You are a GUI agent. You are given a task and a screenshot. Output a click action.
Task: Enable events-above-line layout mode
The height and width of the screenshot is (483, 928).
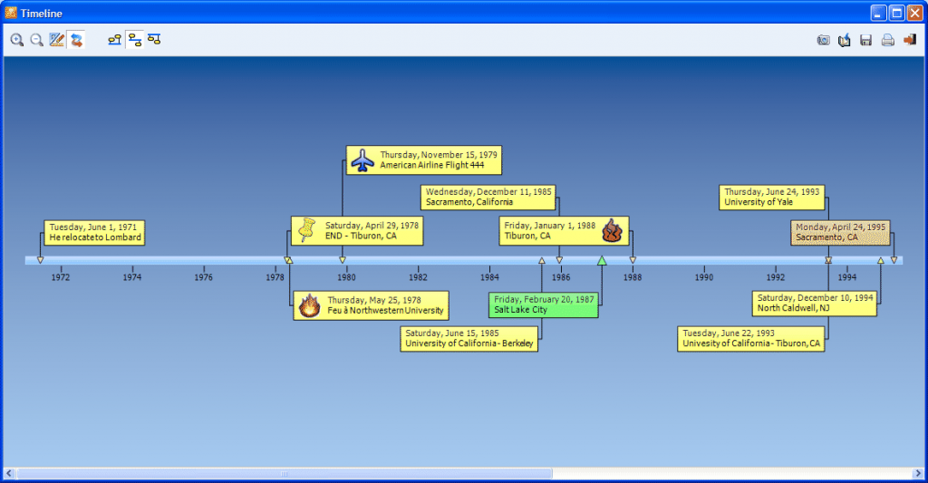pos(115,40)
